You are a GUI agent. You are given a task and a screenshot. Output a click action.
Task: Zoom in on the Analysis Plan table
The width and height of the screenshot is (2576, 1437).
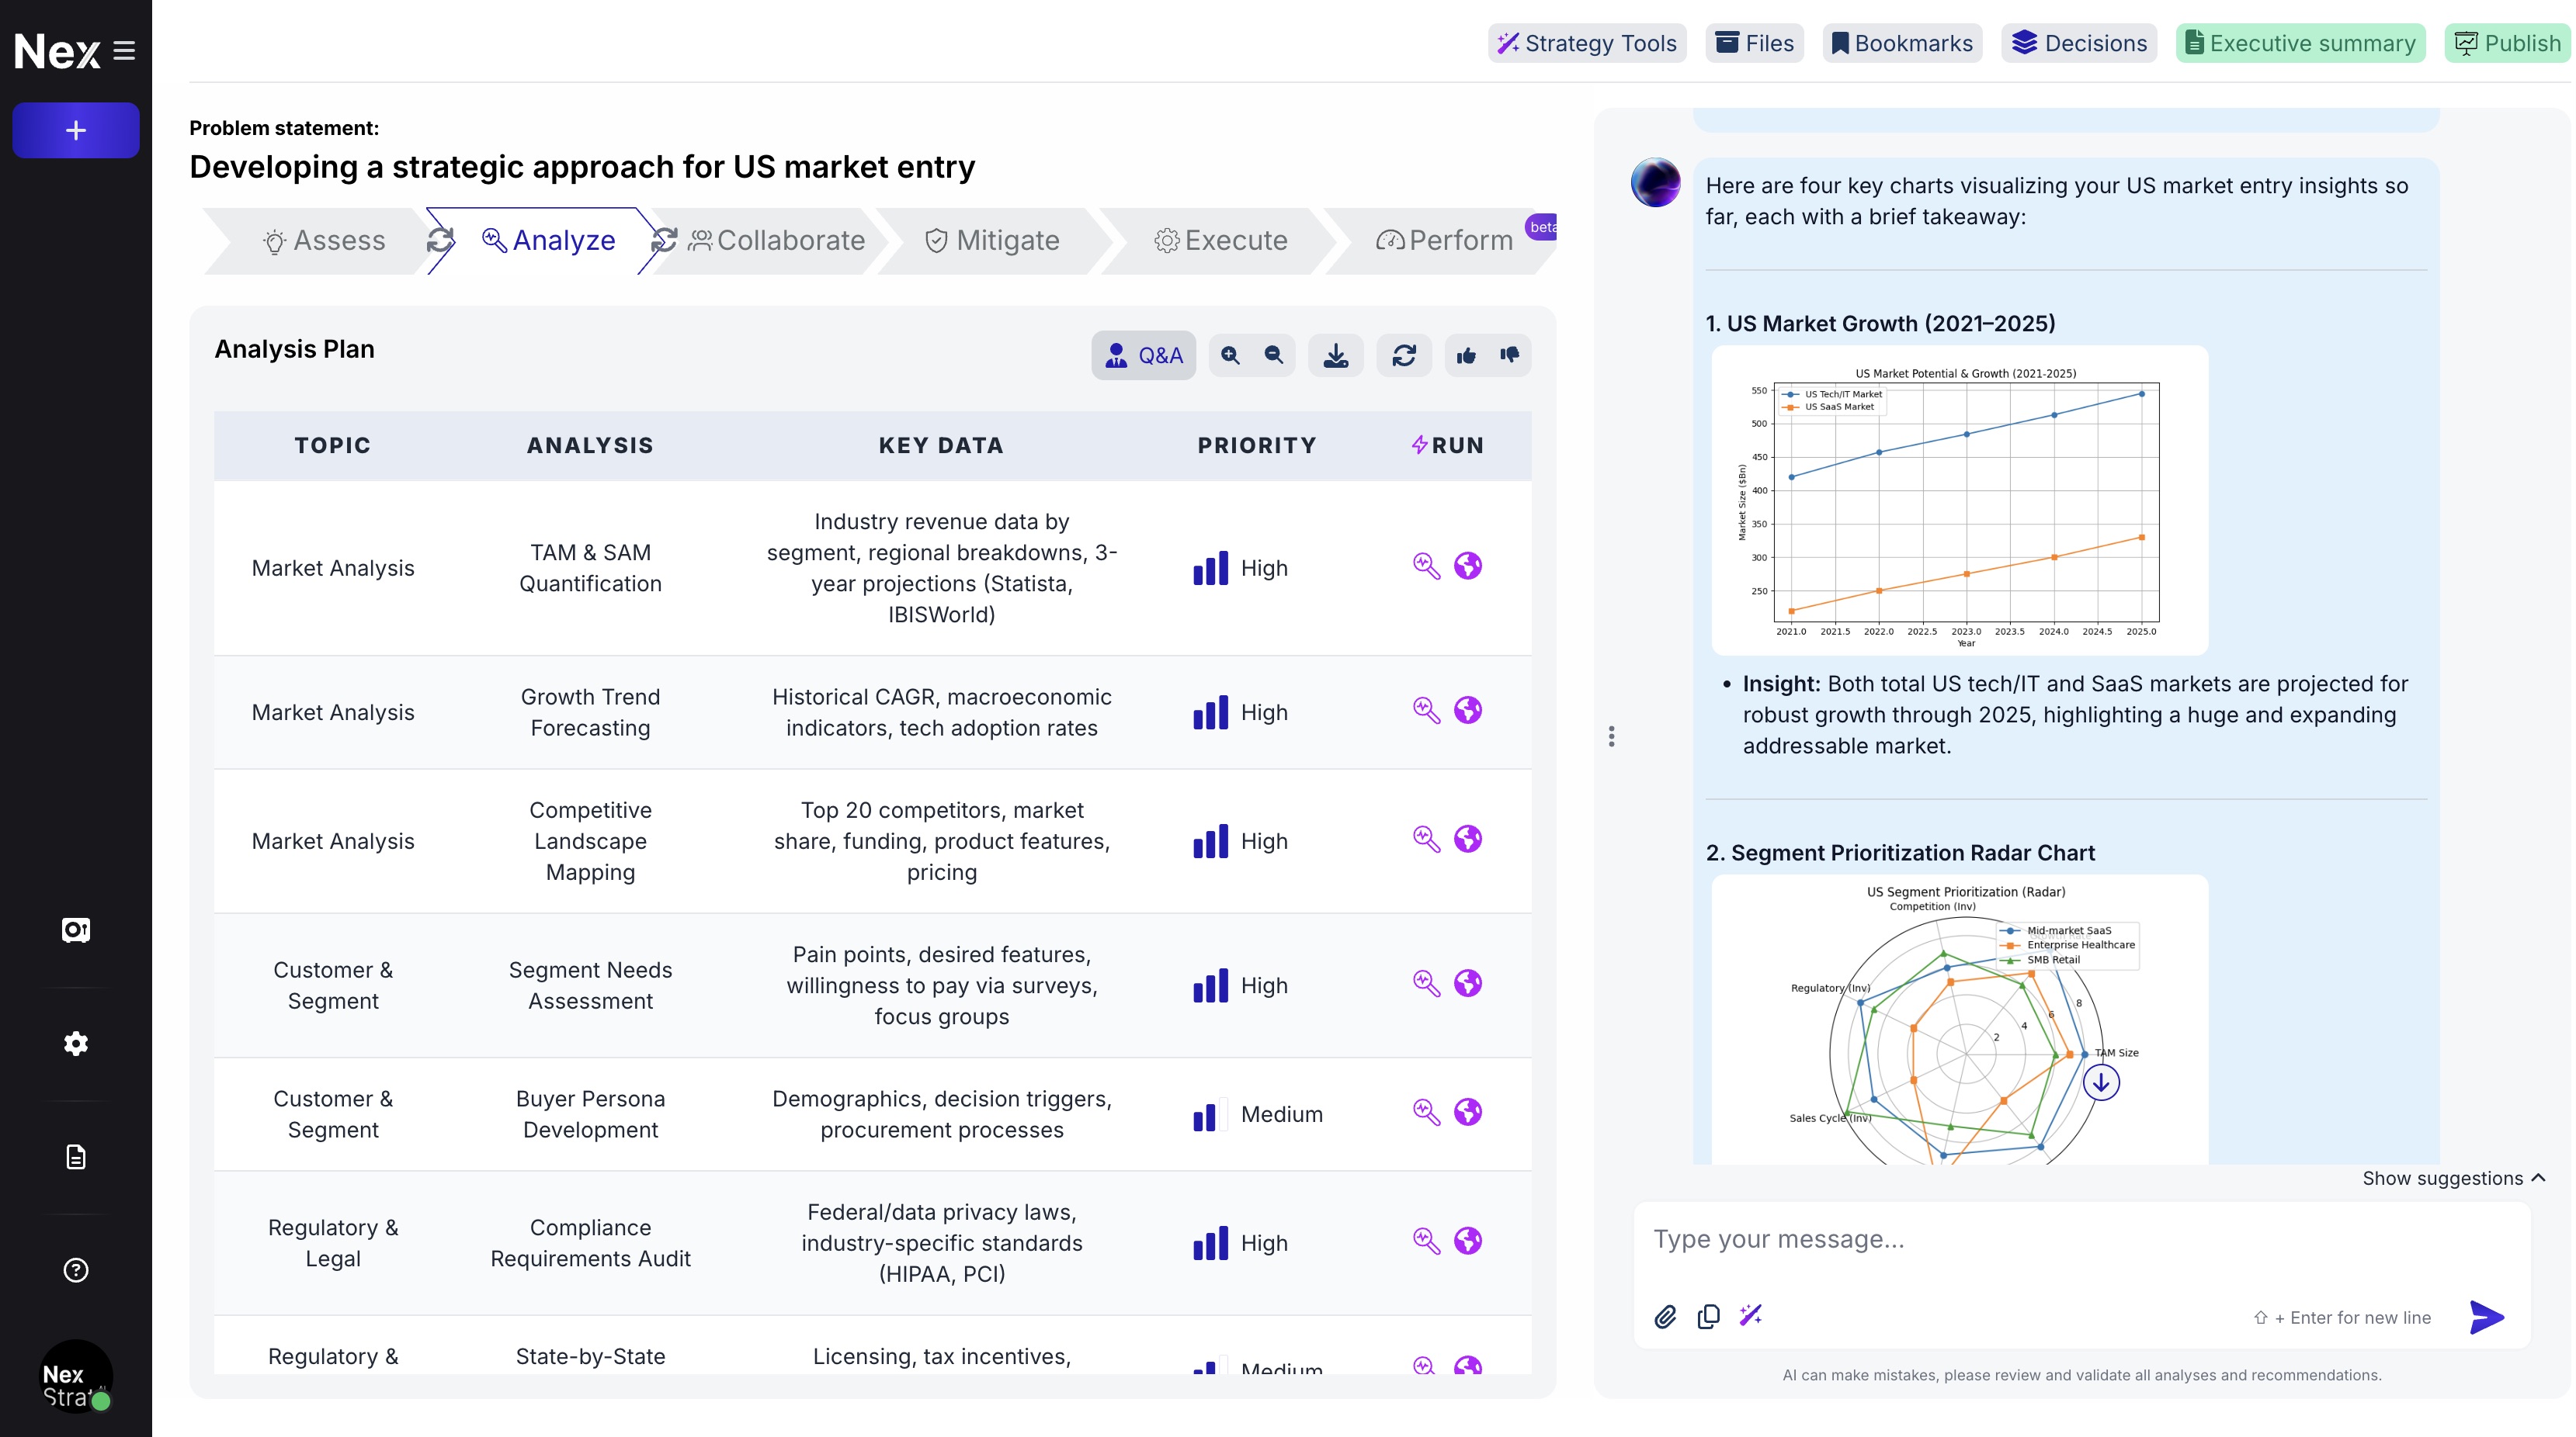click(1231, 355)
